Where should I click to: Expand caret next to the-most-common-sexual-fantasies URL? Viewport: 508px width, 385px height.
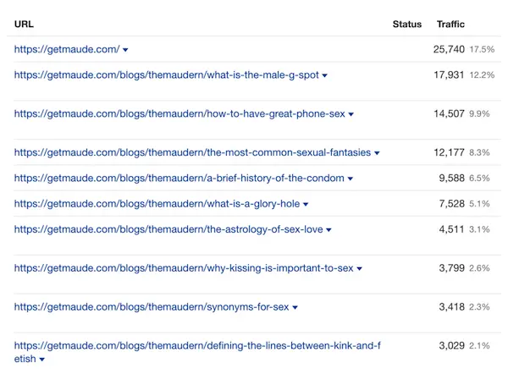378,154
